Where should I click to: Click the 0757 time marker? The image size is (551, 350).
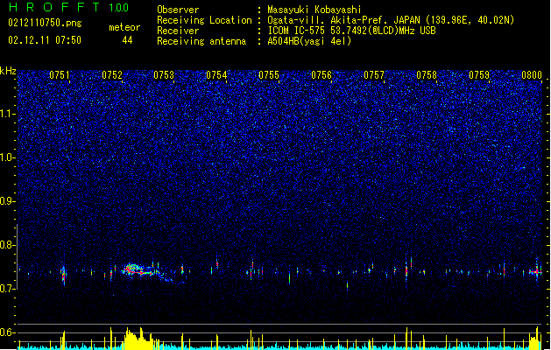coord(374,75)
